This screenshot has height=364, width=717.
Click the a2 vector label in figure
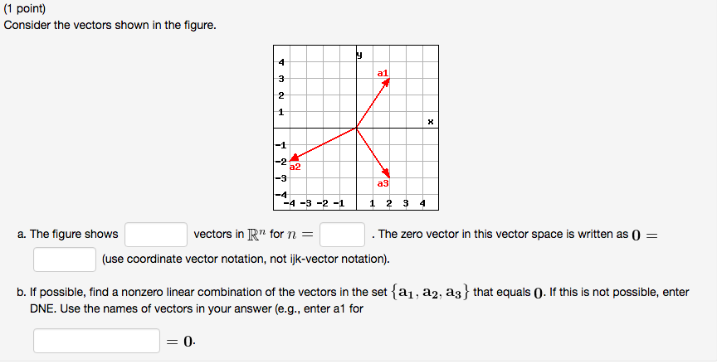pyautogui.click(x=295, y=167)
